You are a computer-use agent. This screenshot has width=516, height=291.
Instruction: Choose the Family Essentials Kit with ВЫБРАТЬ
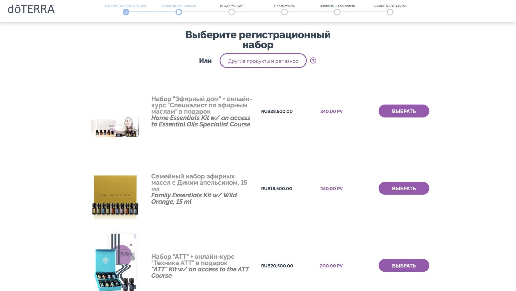coord(404,188)
